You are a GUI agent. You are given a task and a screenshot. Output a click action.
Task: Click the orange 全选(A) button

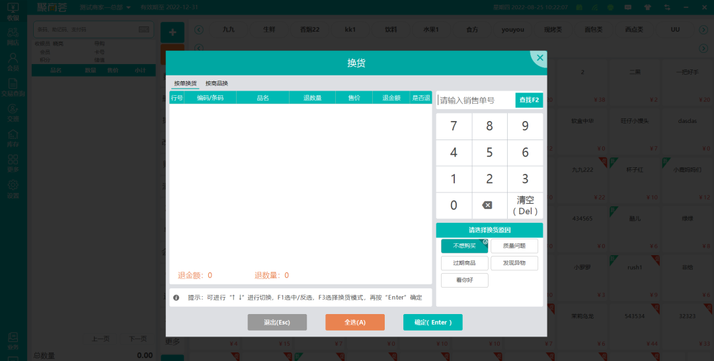[x=354, y=322]
